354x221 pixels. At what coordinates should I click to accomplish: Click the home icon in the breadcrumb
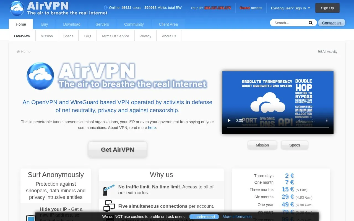pos(18,52)
